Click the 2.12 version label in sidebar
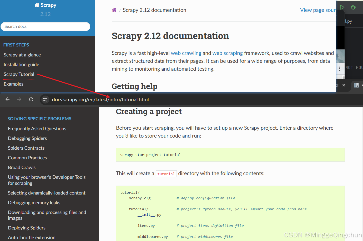Viewport: 363px width, 241px height. tap(46, 14)
